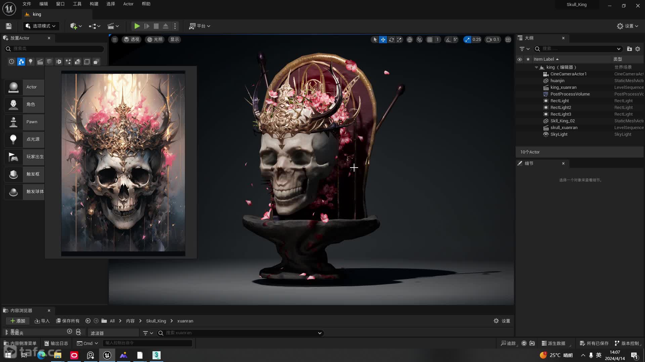
Task: Click 保存所有 save all button
Action: 68,321
